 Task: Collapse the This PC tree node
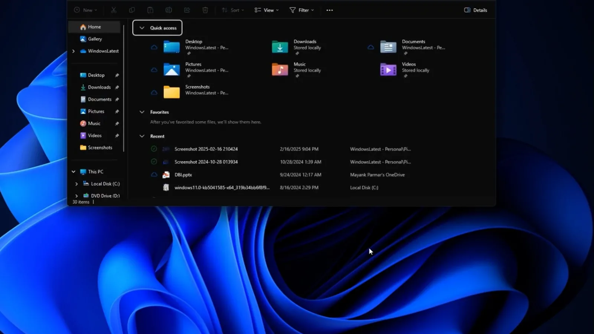coord(74,171)
